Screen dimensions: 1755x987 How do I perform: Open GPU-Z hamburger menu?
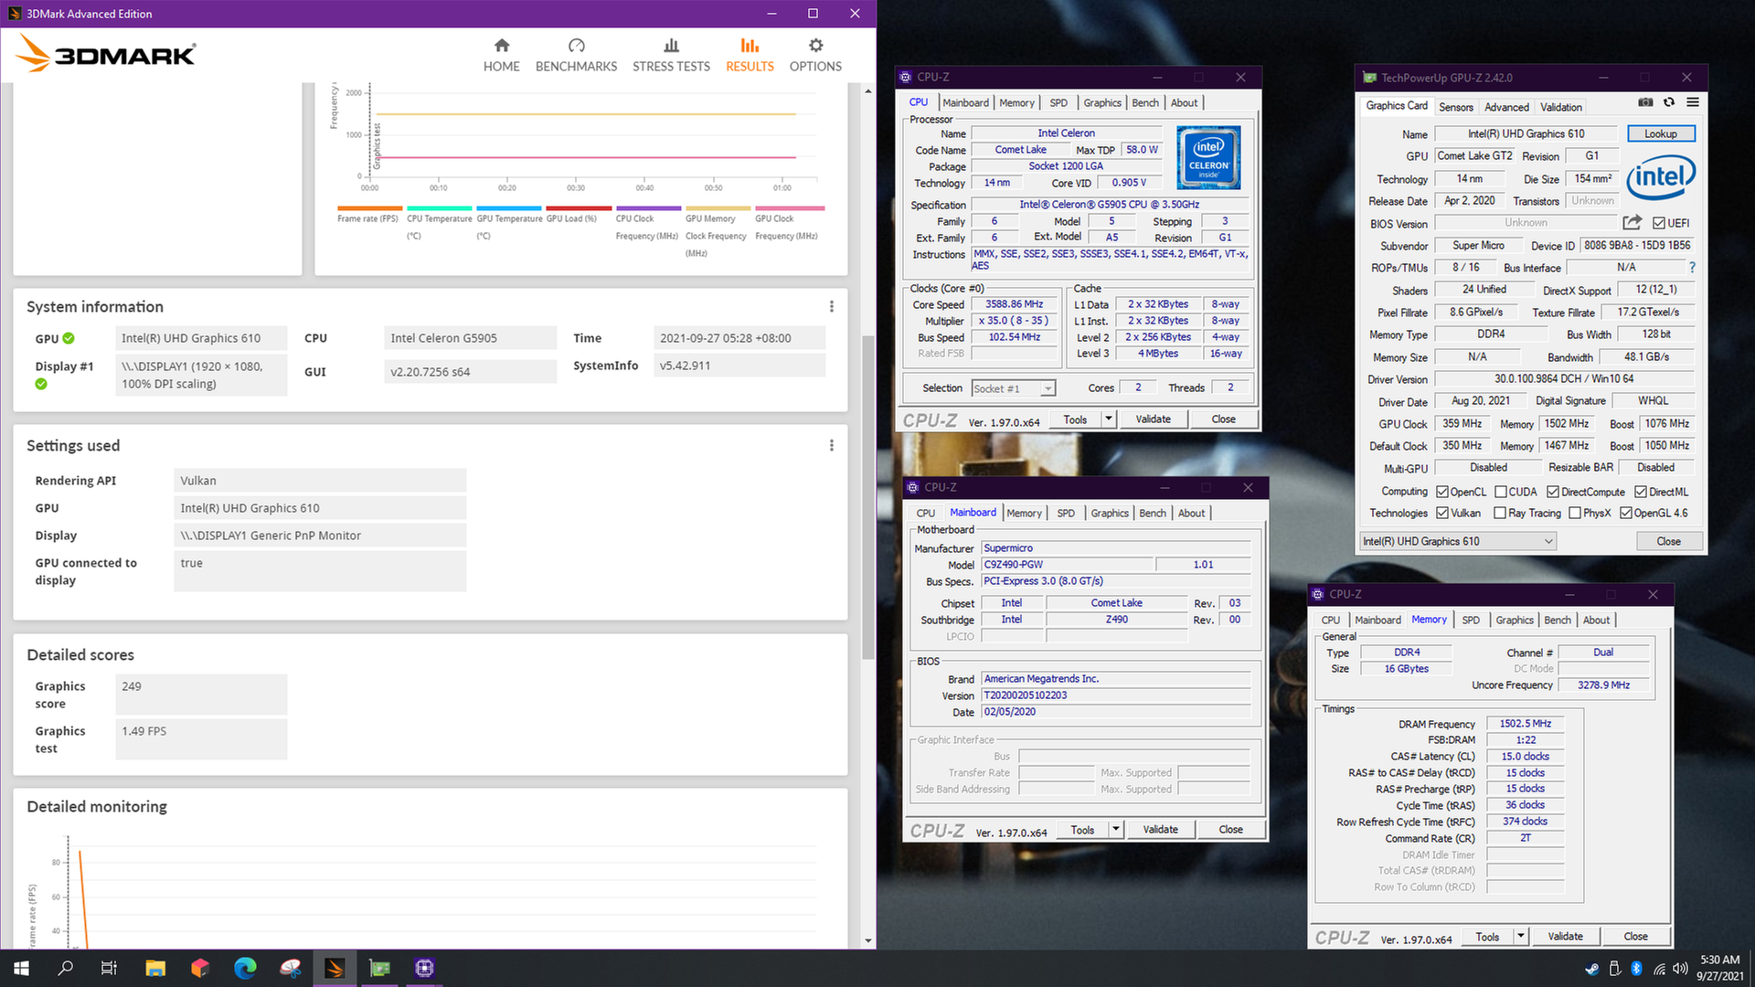point(1693,102)
